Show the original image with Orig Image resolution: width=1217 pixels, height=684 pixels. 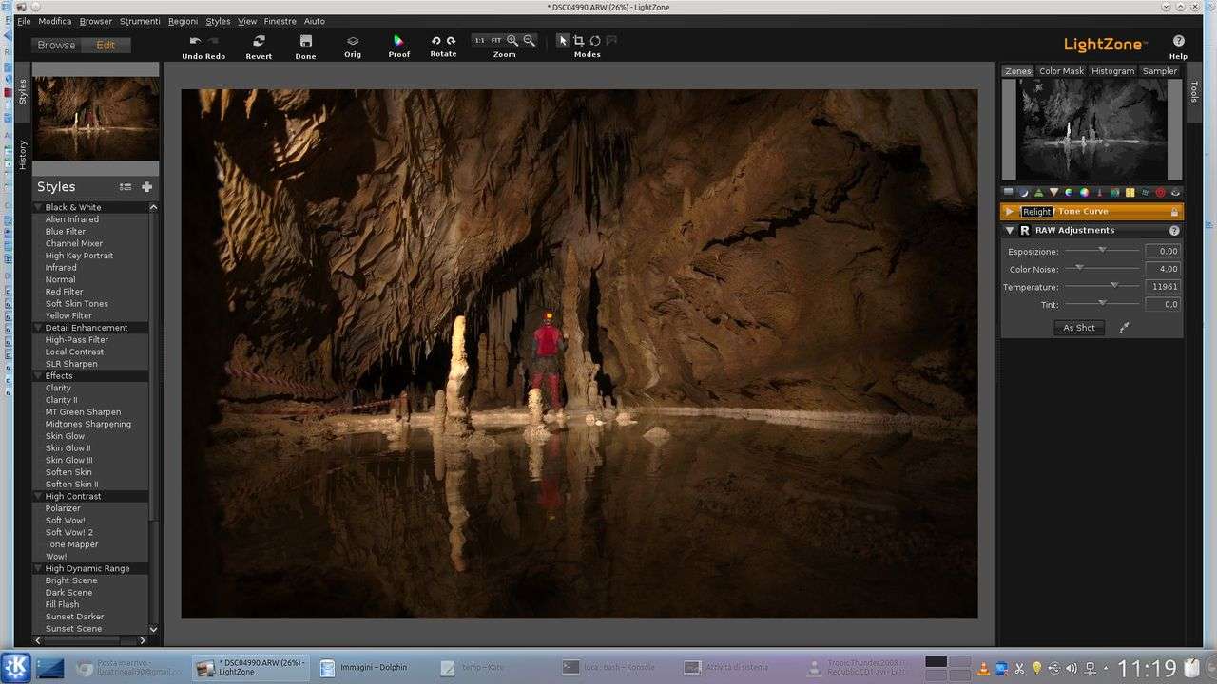[x=353, y=41]
